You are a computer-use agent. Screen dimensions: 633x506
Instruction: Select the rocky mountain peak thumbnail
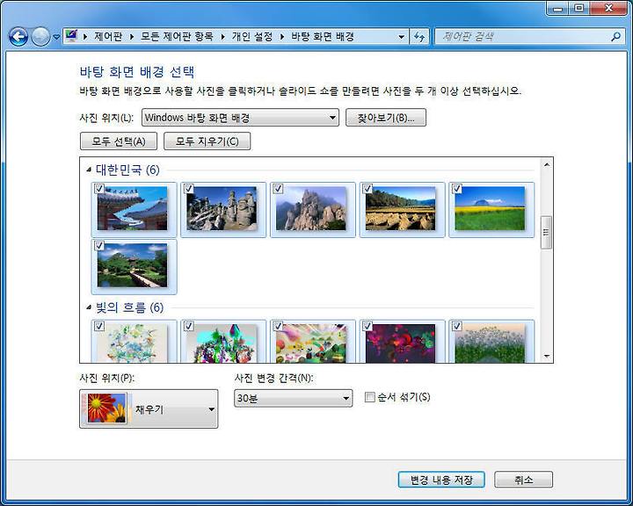tap(311, 208)
